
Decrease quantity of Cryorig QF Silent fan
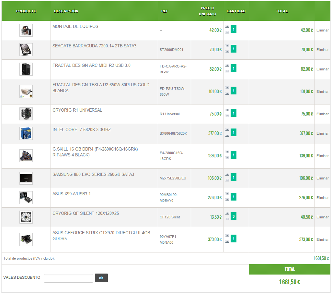227,219
